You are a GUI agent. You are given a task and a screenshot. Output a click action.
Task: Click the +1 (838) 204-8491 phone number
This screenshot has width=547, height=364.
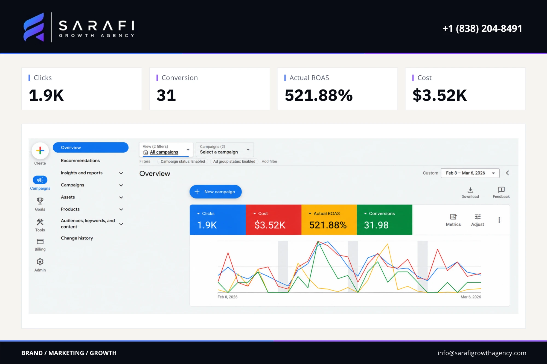[x=482, y=28]
